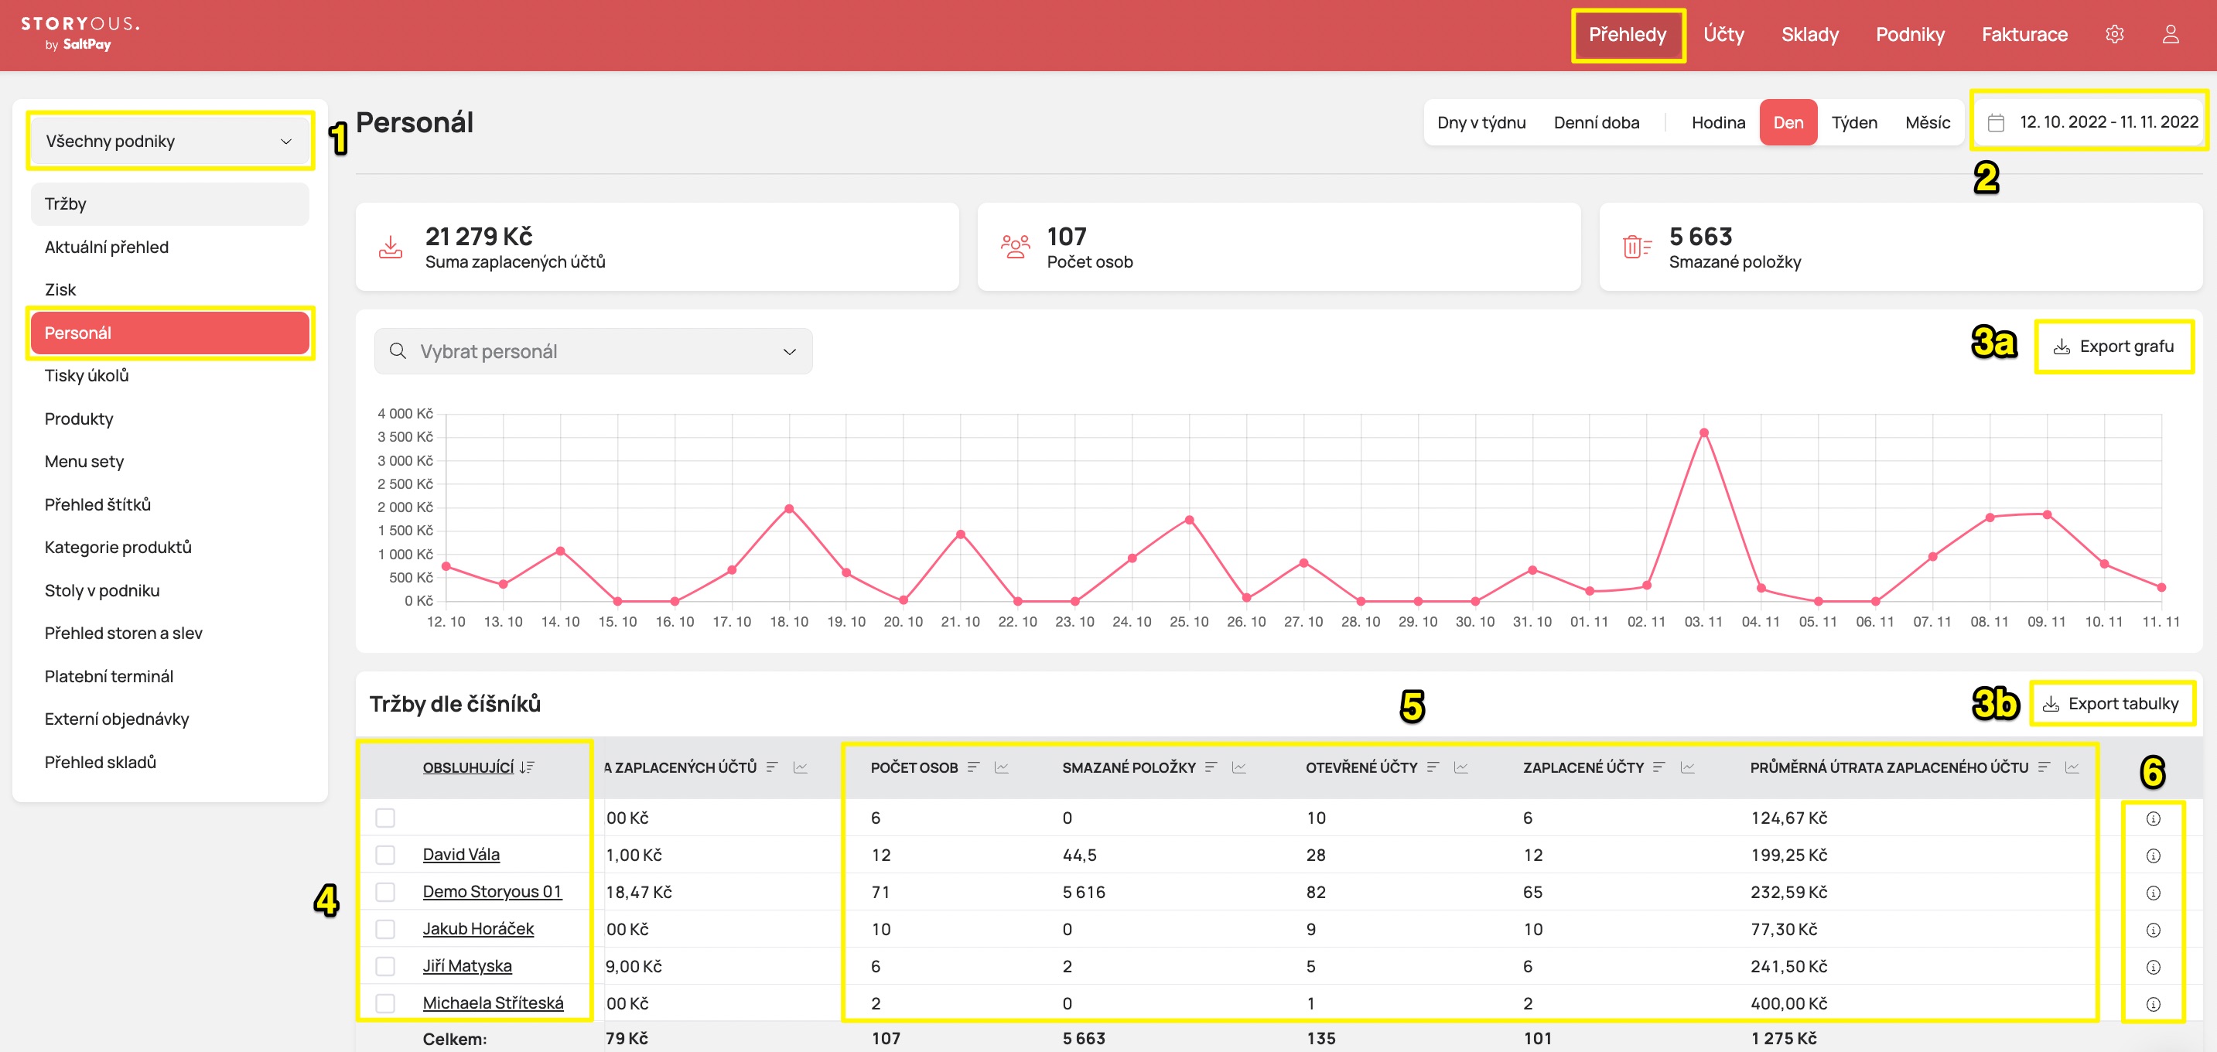This screenshot has width=2217, height=1052.
Task: Open info icon for Jiří Matyska row
Action: click(2153, 967)
